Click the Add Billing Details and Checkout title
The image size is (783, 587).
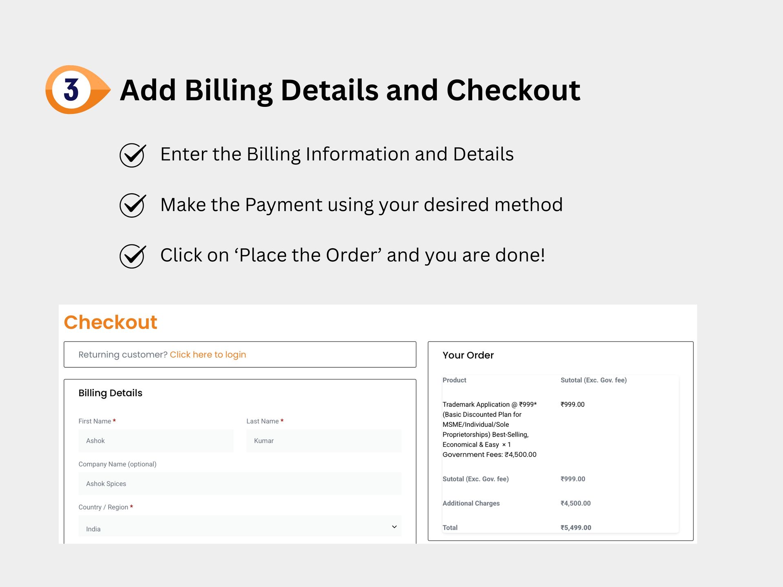tap(350, 90)
